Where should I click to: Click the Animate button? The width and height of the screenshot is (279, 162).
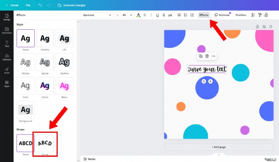coord(222,15)
